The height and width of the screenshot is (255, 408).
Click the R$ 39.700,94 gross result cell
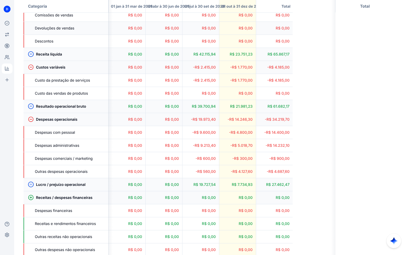204,107
